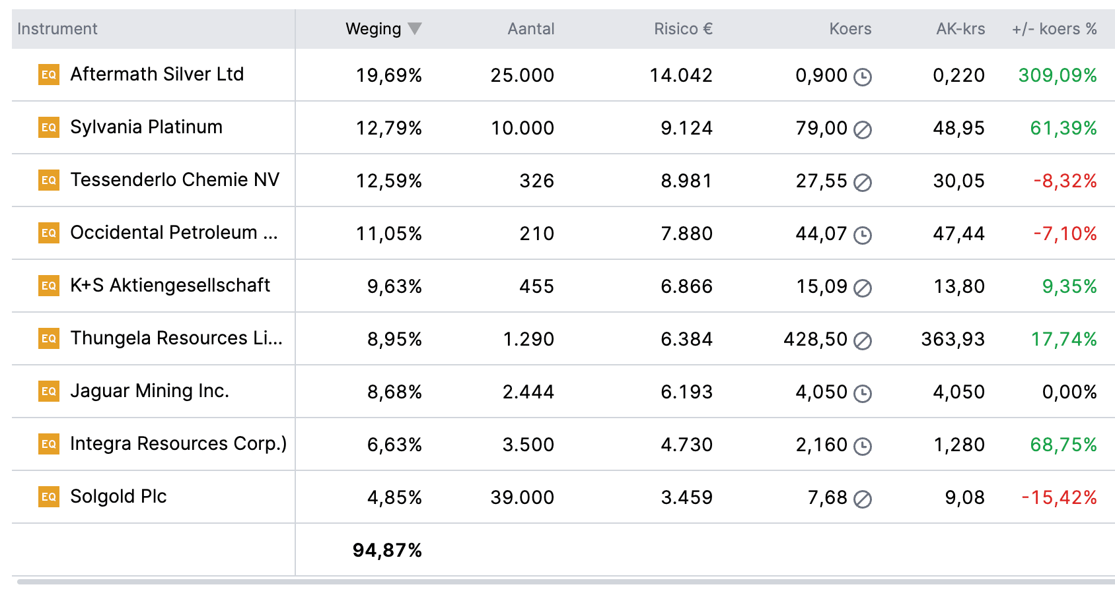Viewport: 1115px width, 595px height.
Task: Click the clock icon next to Aftermath's 0,900 price
Action: click(x=863, y=77)
